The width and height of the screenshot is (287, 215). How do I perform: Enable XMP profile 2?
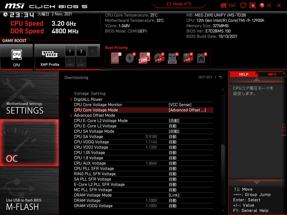(x=81, y=51)
